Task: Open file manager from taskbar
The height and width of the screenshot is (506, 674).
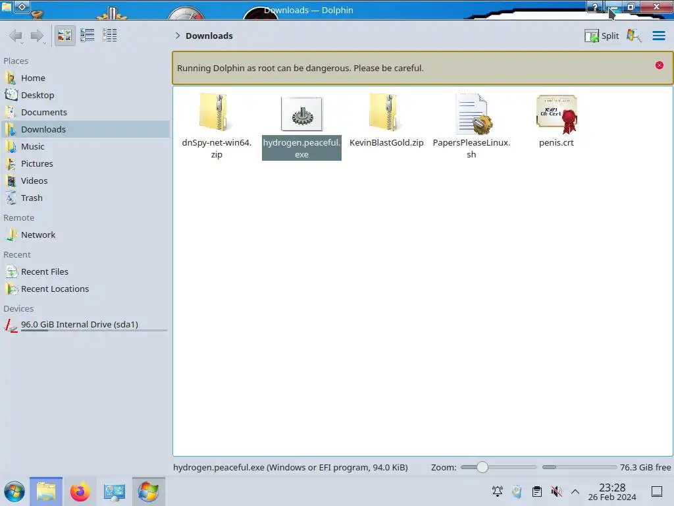Action: (46, 492)
